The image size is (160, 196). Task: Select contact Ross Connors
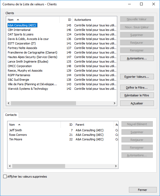coord(18,135)
